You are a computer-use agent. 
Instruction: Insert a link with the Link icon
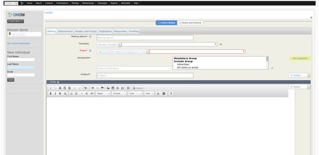point(93,88)
